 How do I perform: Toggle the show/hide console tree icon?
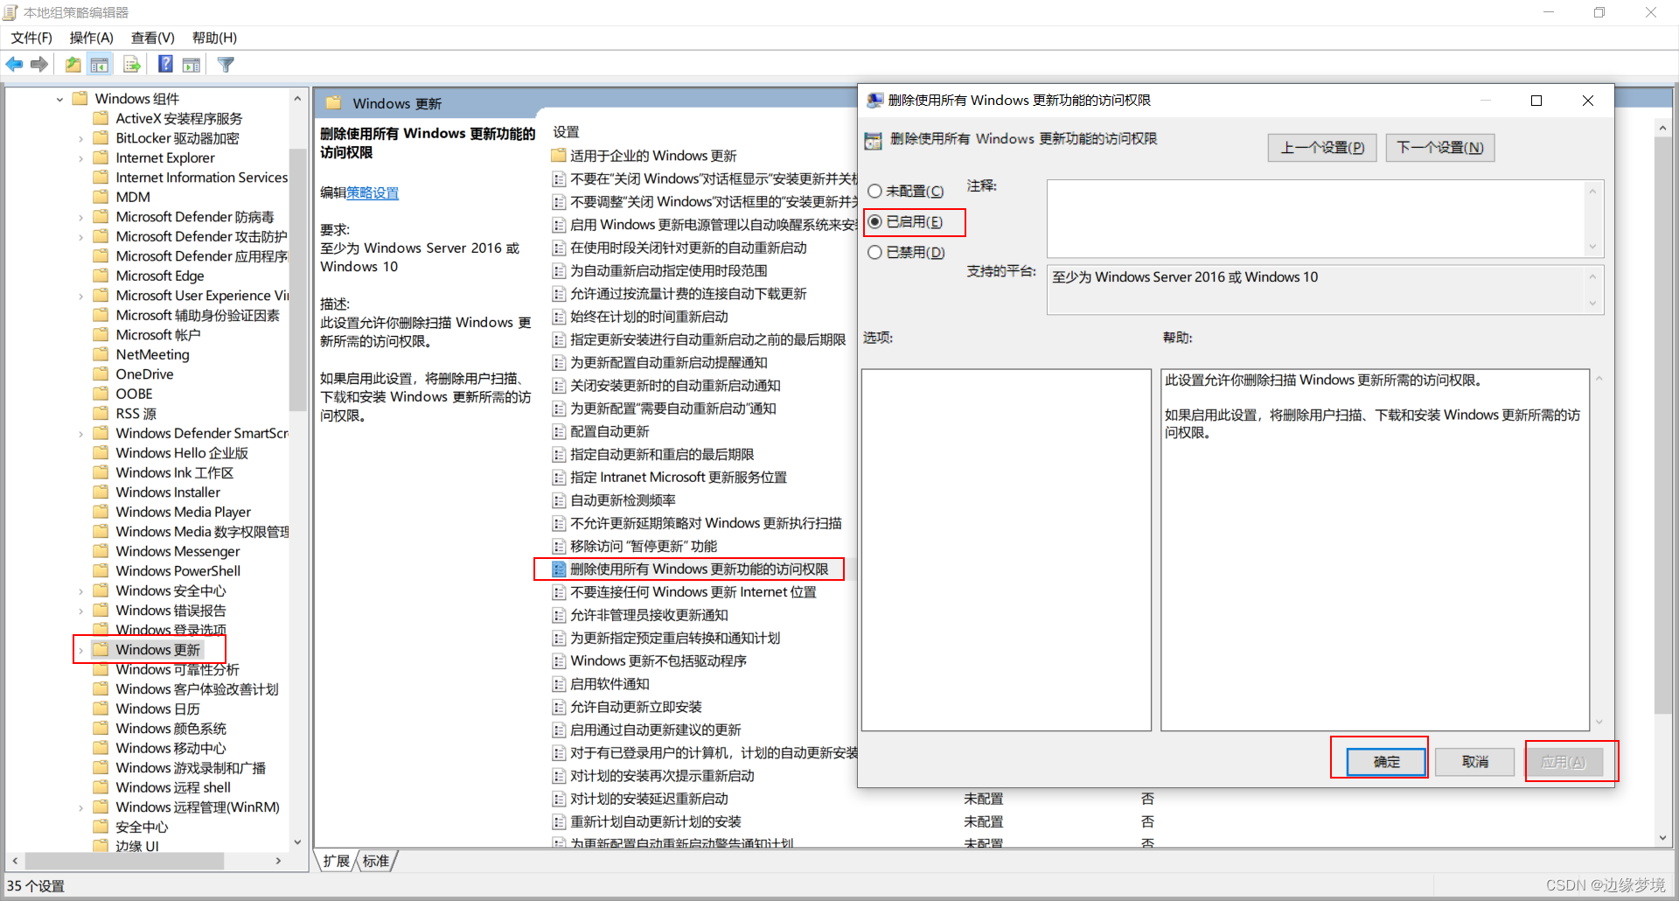coord(100,65)
